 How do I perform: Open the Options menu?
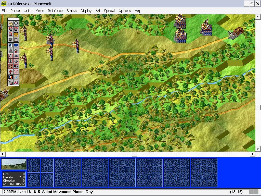point(124,11)
